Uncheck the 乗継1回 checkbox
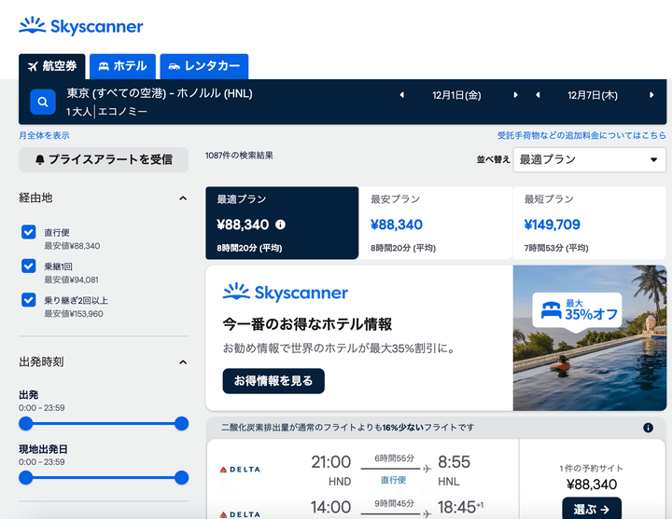 pos(29,266)
